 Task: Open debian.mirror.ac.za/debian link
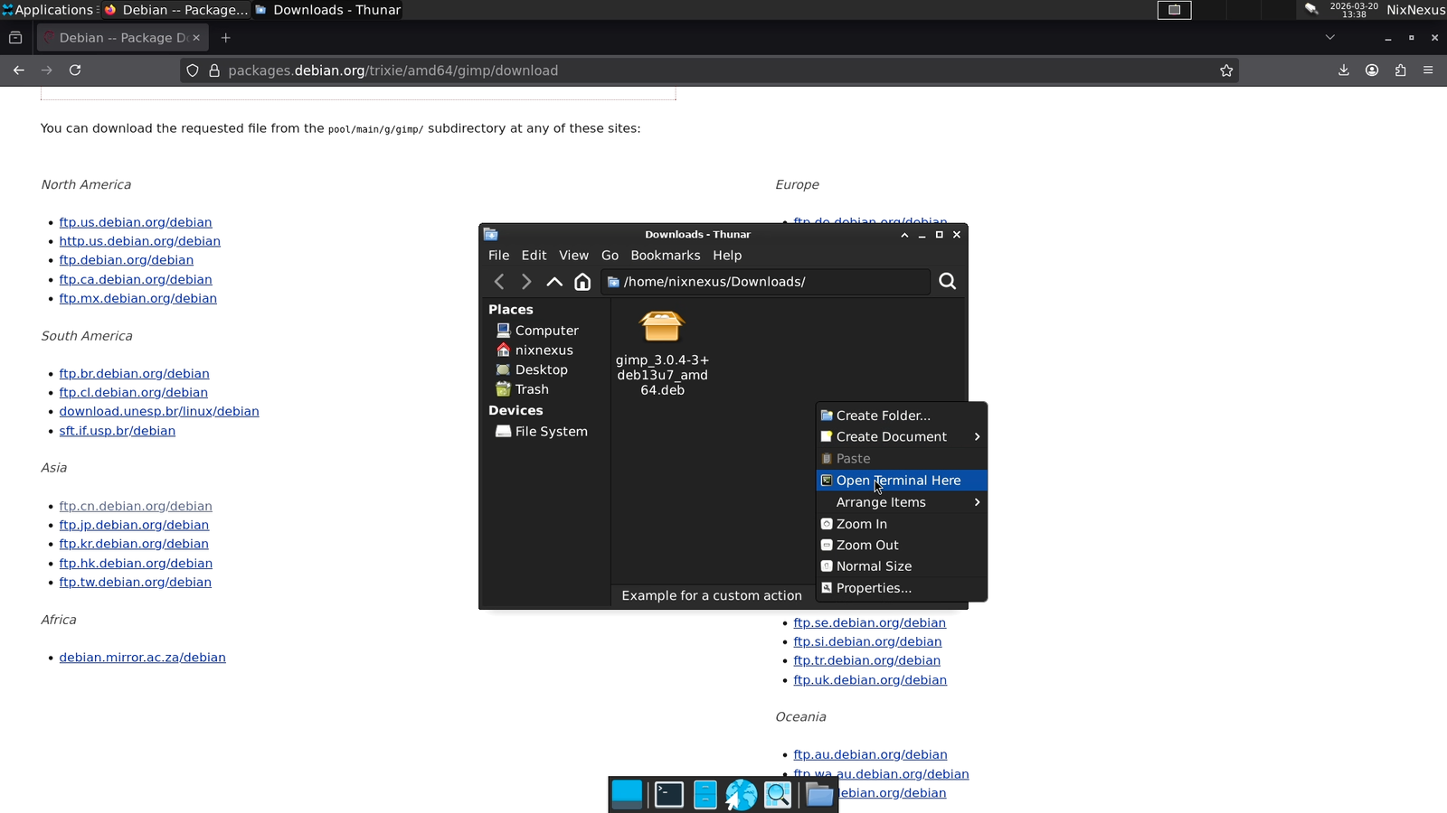tap(142, 658)
